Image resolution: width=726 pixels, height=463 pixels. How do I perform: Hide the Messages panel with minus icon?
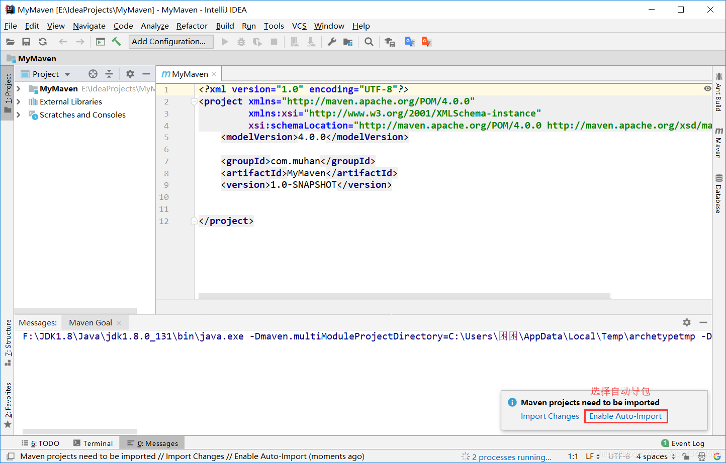pyautogui.click(x=703, y=322)
